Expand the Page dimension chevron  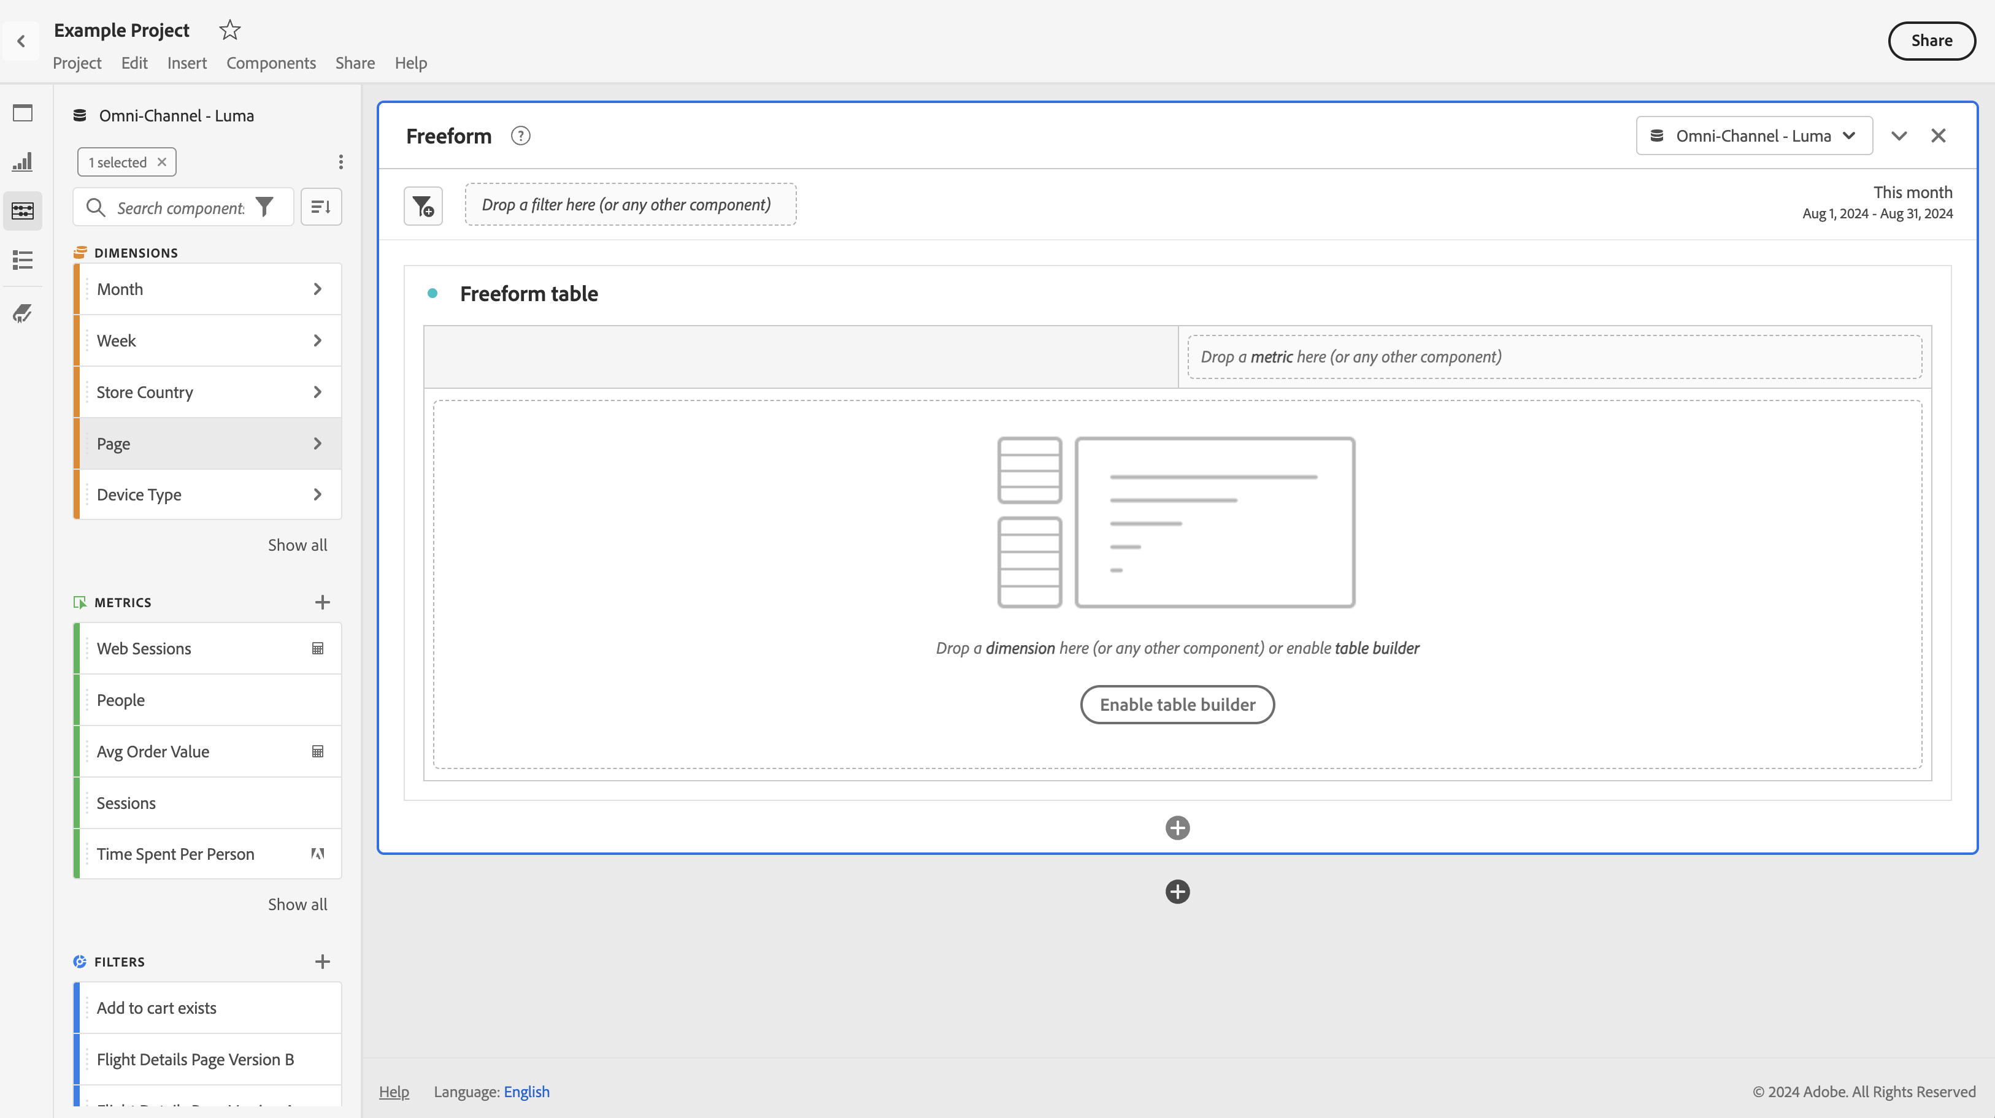tap(318, 443)
